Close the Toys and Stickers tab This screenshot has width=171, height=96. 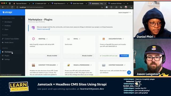click(30, 3)
